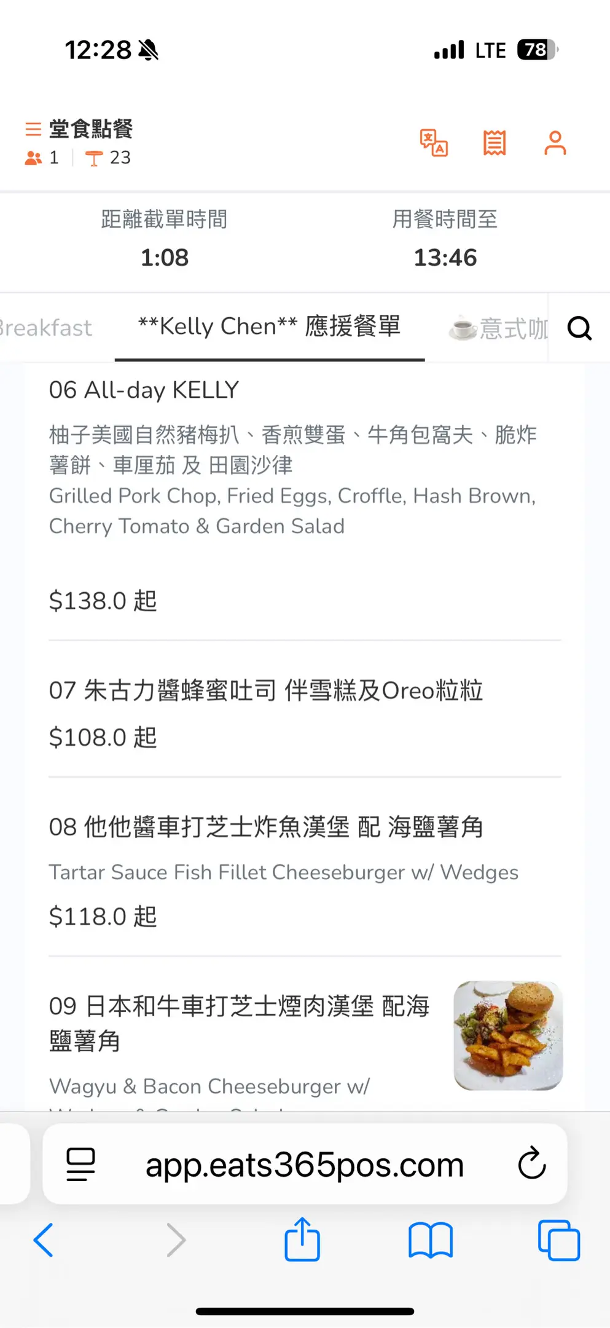
Task: Open the Wagyu burger photo thumbnail
Action: [x=508, y=1035]
